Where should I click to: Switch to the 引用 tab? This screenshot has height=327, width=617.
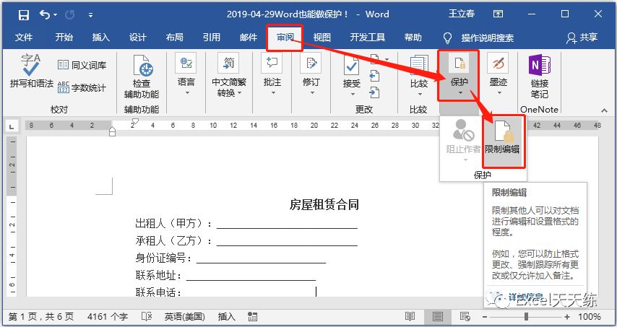212,38
